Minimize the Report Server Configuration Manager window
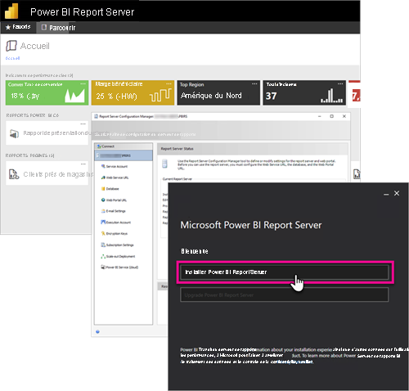This screenshot has height=391, width=409. click(320, 116)
